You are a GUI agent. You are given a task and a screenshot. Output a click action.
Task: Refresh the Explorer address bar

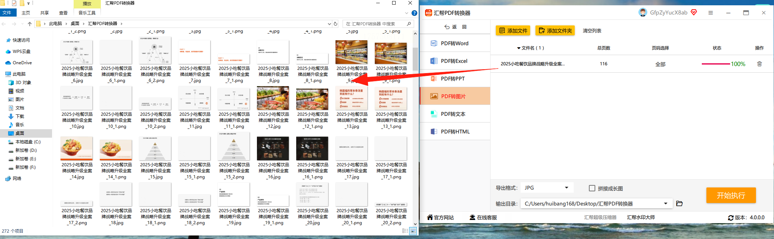click(x=336, y=24)
